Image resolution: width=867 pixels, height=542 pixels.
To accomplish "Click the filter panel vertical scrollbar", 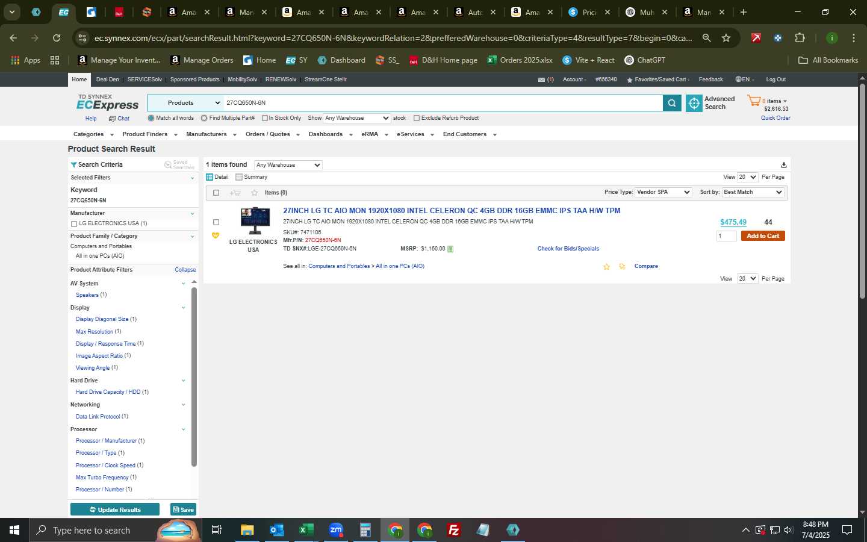I will pyautogui.click(x=194, y=377).
